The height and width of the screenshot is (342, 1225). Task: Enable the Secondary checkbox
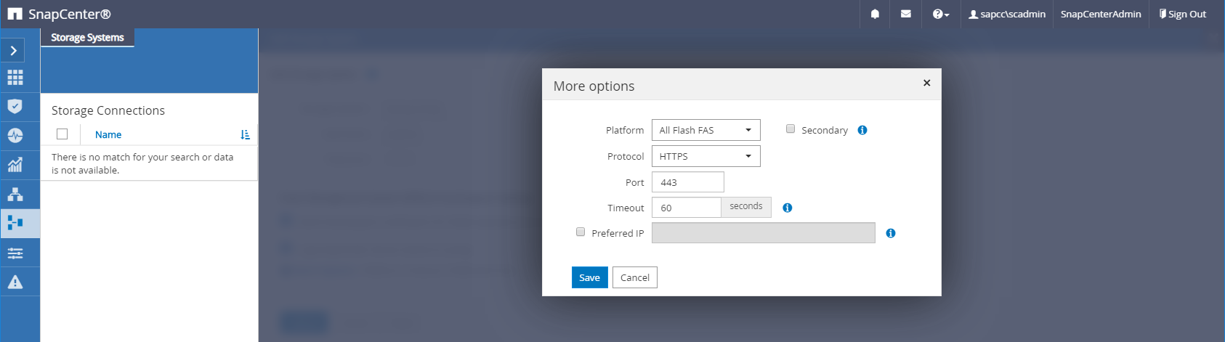tap(791, 129)
